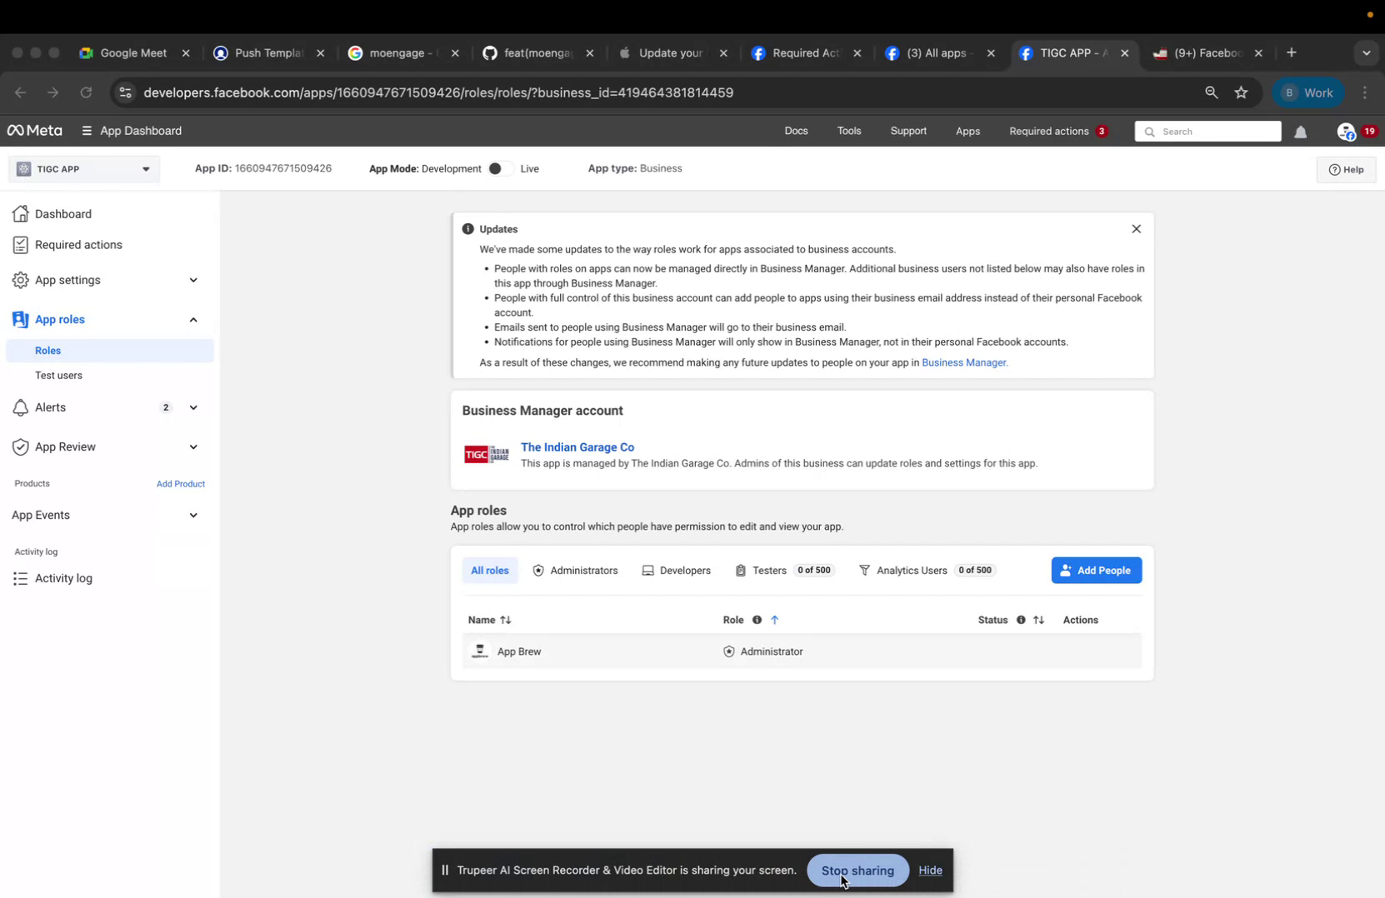Click the Add People button
This screenshot has height=898, width=1385.
pyautogui.click(x=1097, y=570)
